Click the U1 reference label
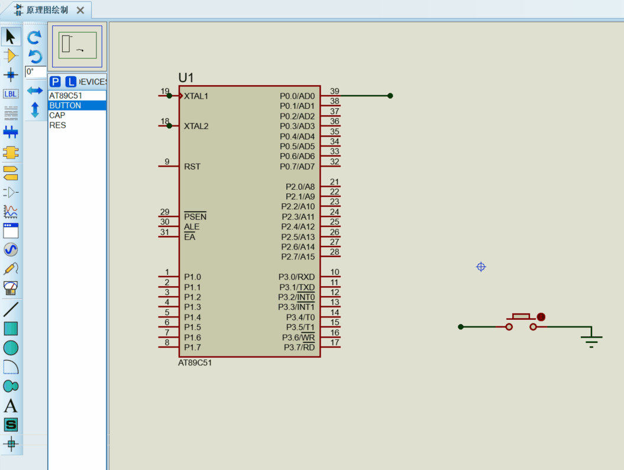 tap(186, 77)
